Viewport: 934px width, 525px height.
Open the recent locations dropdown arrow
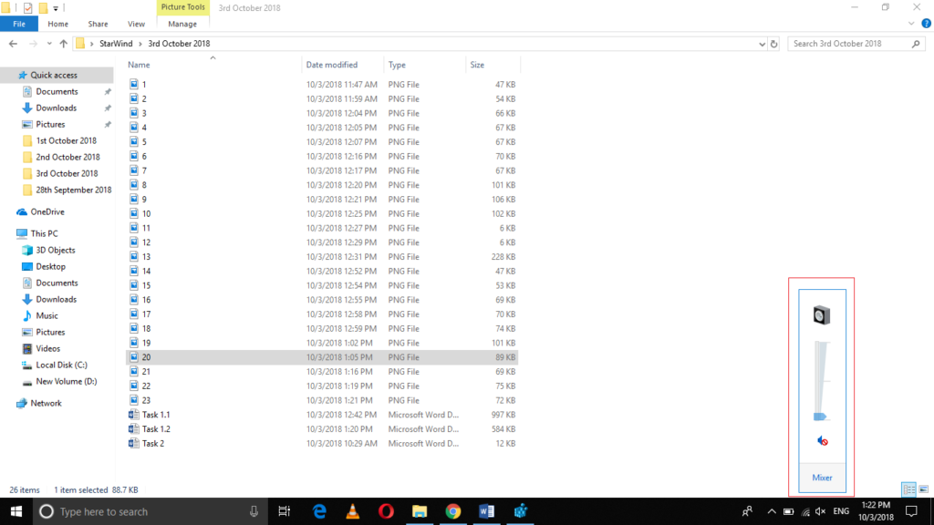click(x=49, y=44)
